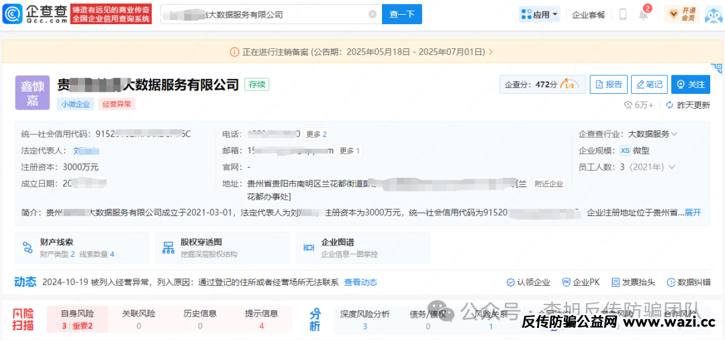Focus the company name search field

click(271, 14)
